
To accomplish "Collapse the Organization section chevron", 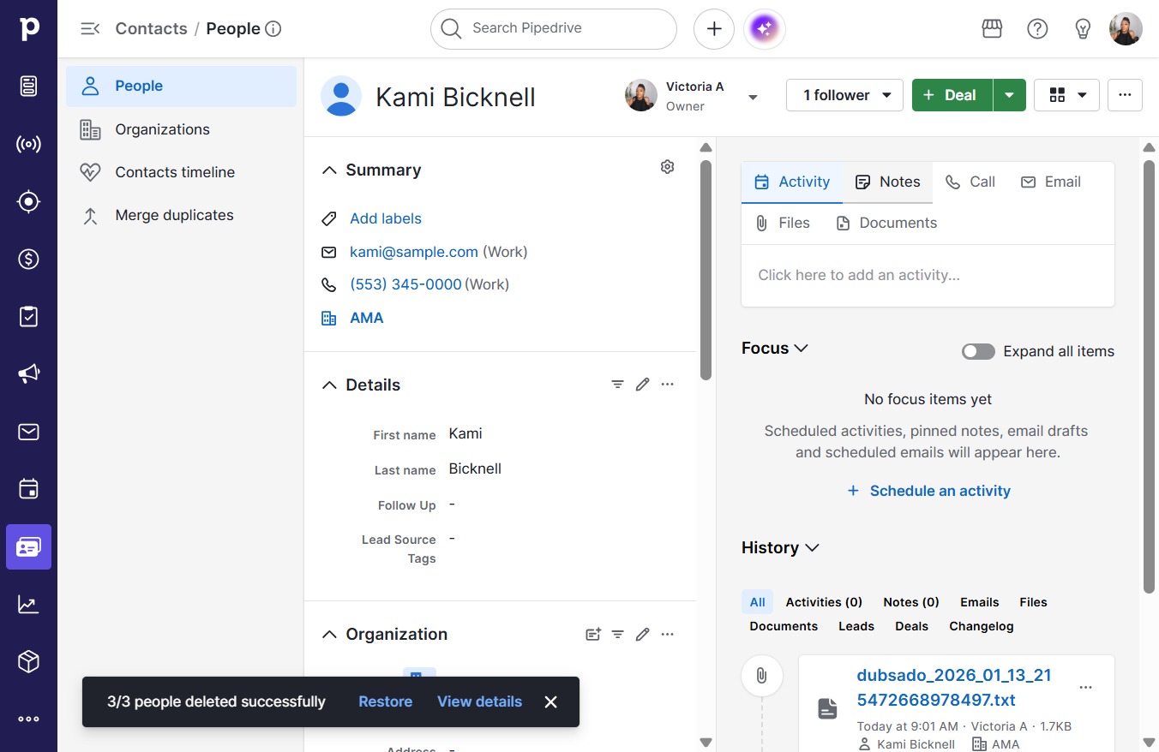I will (x=329, y=635).
